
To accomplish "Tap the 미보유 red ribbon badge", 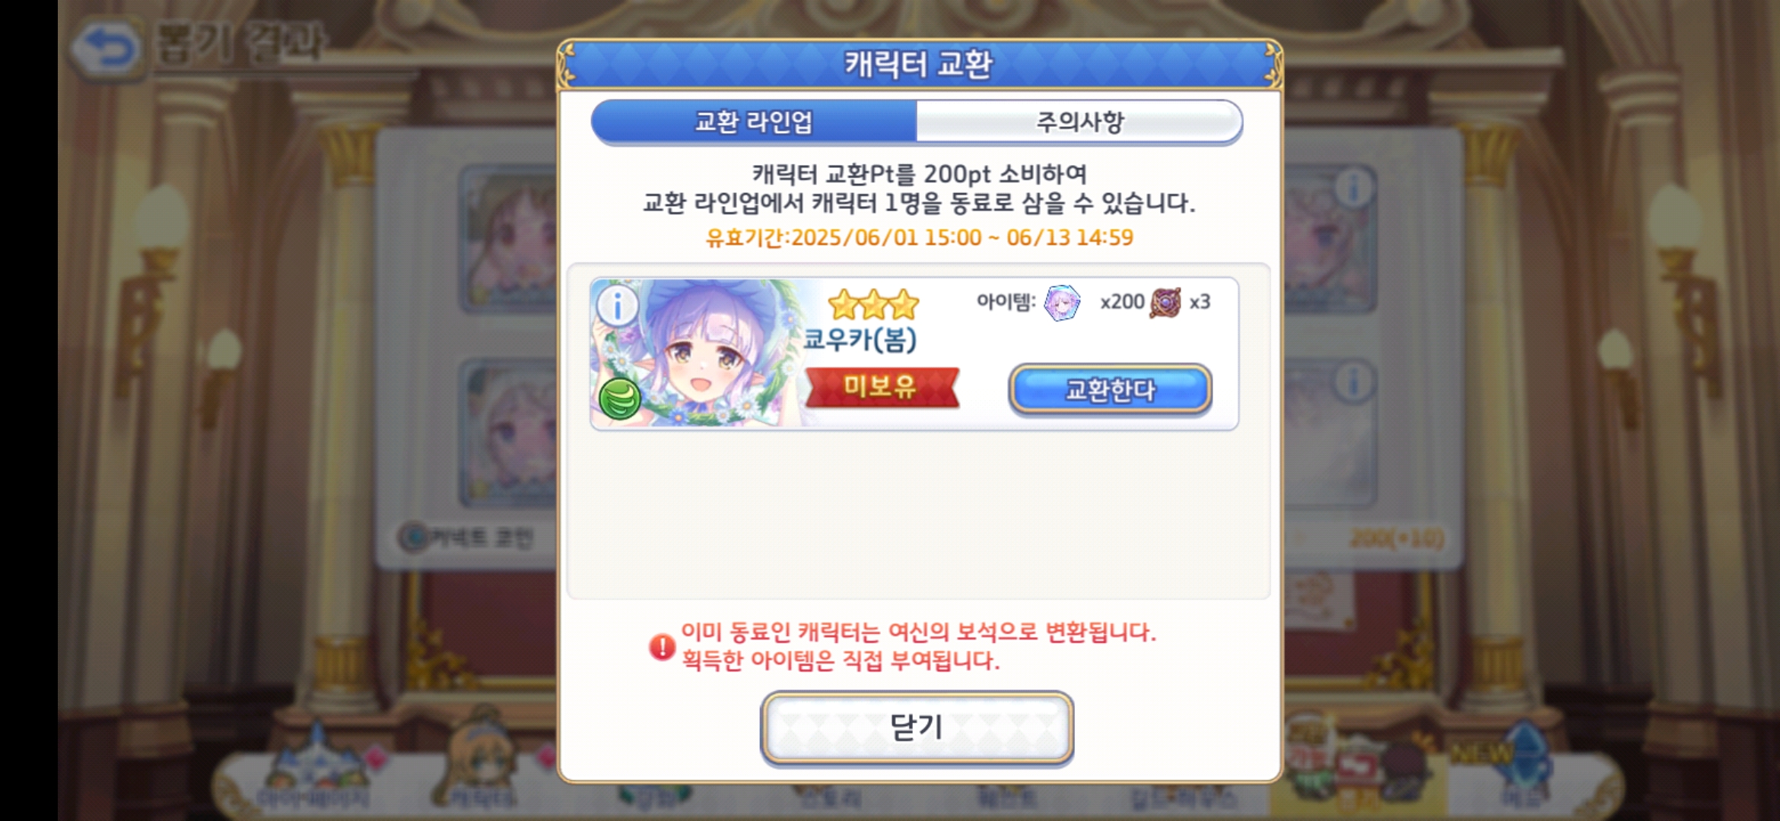I will click(x=882, y=388).
